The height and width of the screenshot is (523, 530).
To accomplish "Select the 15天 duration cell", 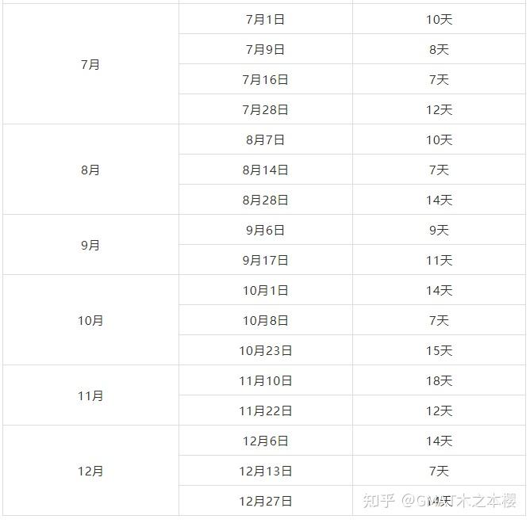I will click(x=439, y=350).
